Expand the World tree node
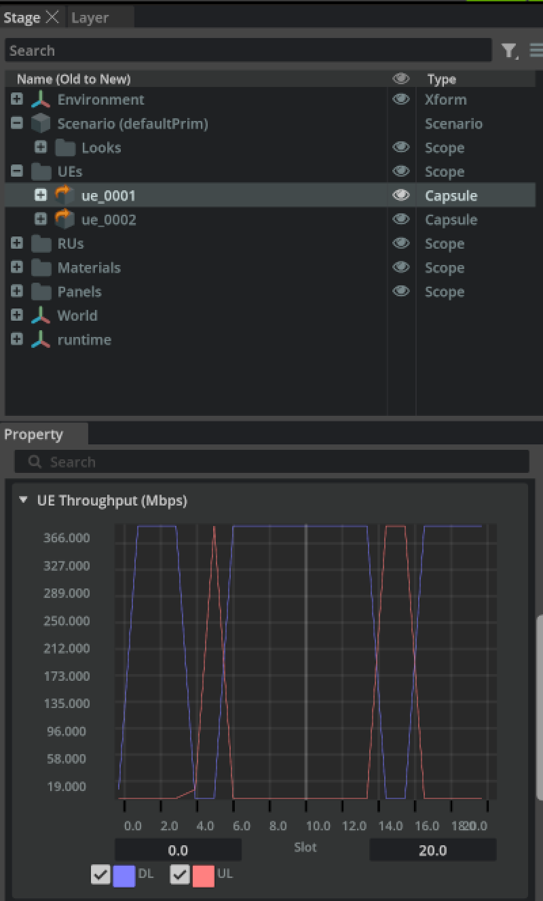This screenshot has height=901, width=543. pyautogui.click(x=17, y=315)
